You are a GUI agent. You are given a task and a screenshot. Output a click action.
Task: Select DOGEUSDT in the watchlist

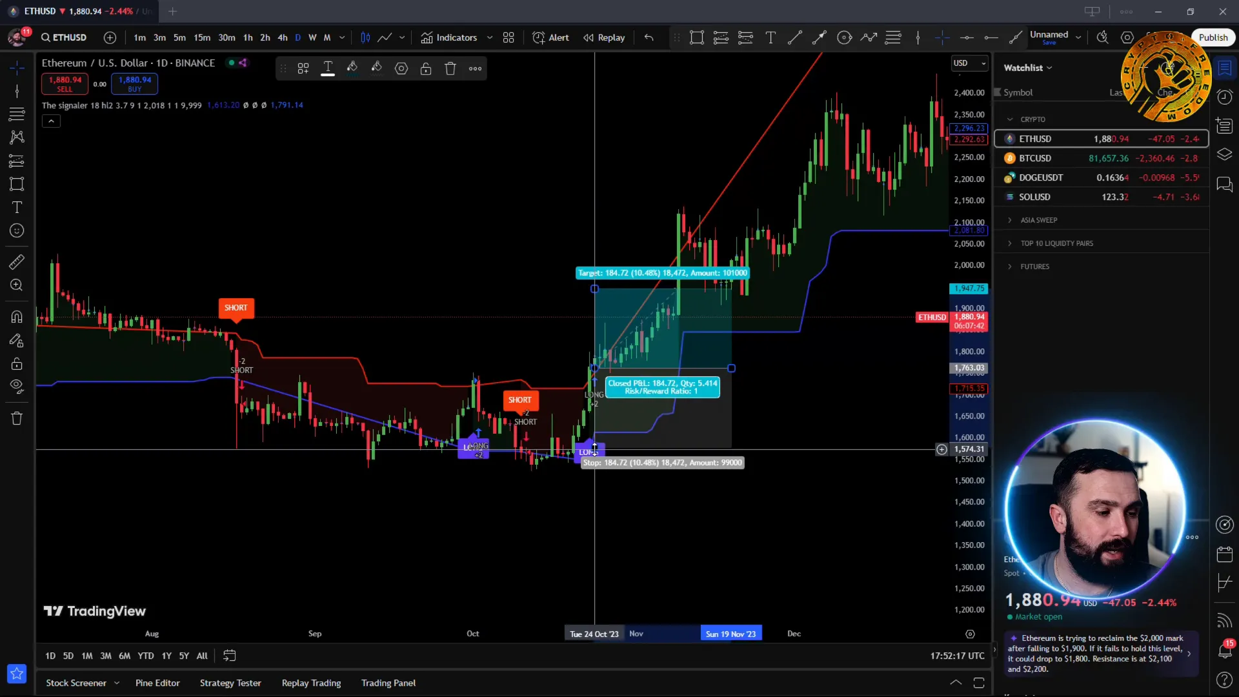click(1102, 177)
